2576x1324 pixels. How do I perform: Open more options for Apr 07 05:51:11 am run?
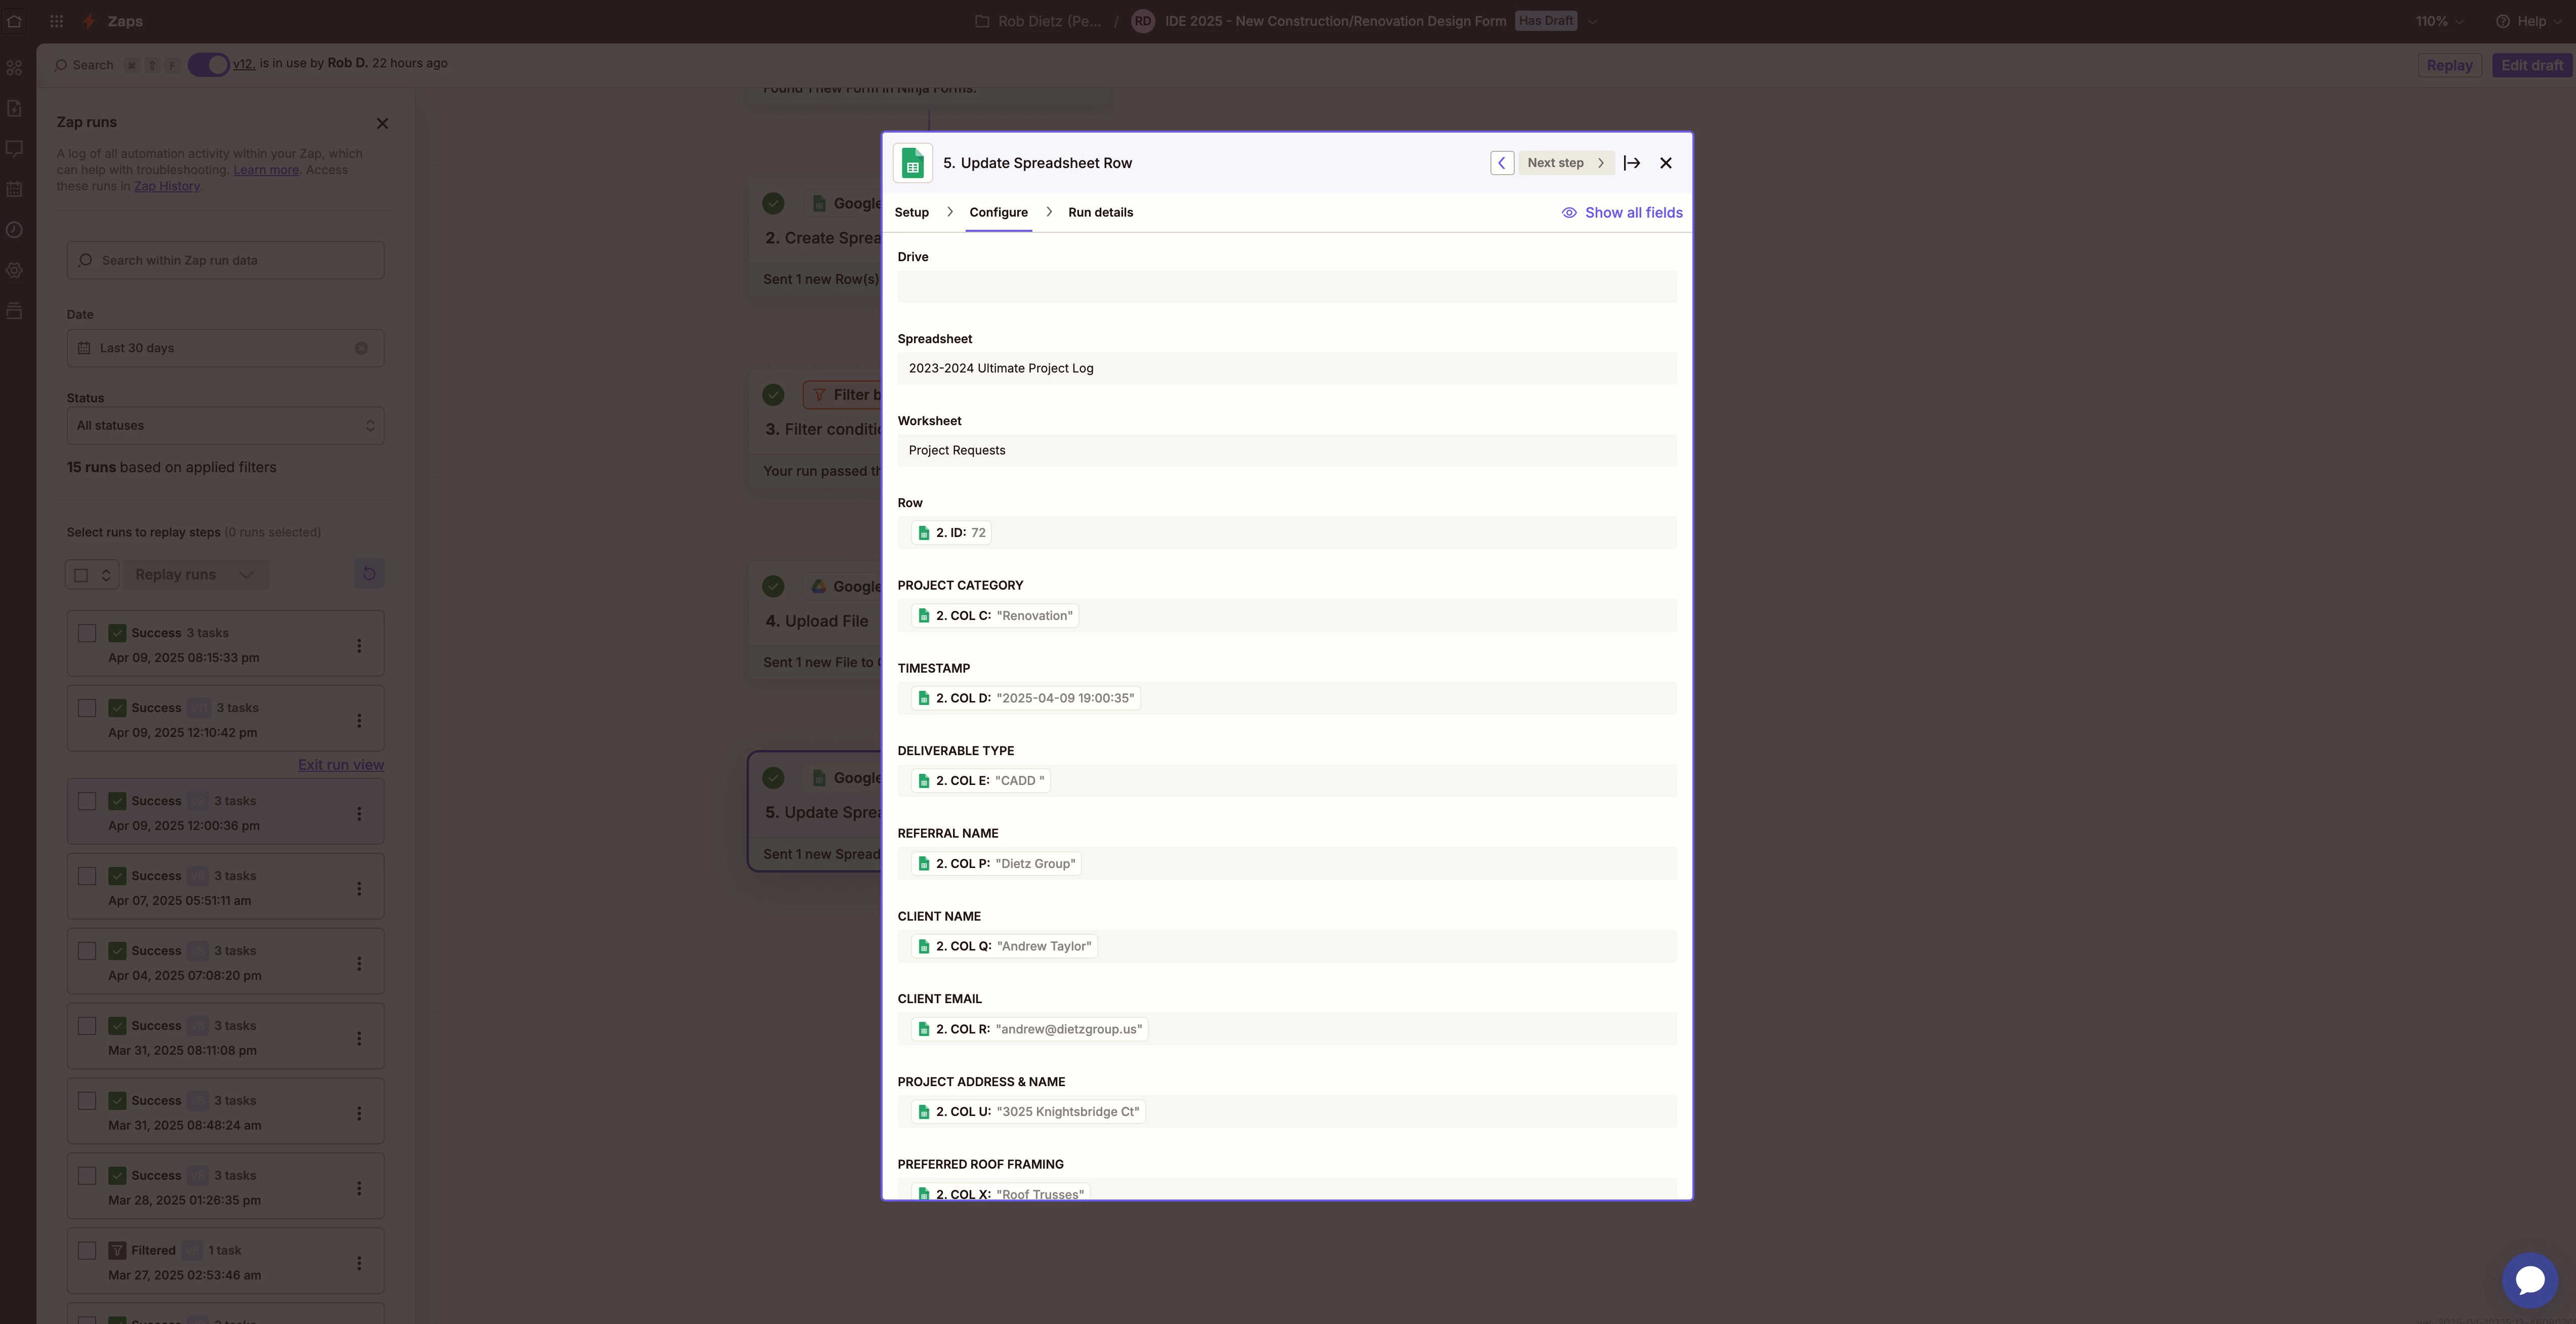click(359, 889)
